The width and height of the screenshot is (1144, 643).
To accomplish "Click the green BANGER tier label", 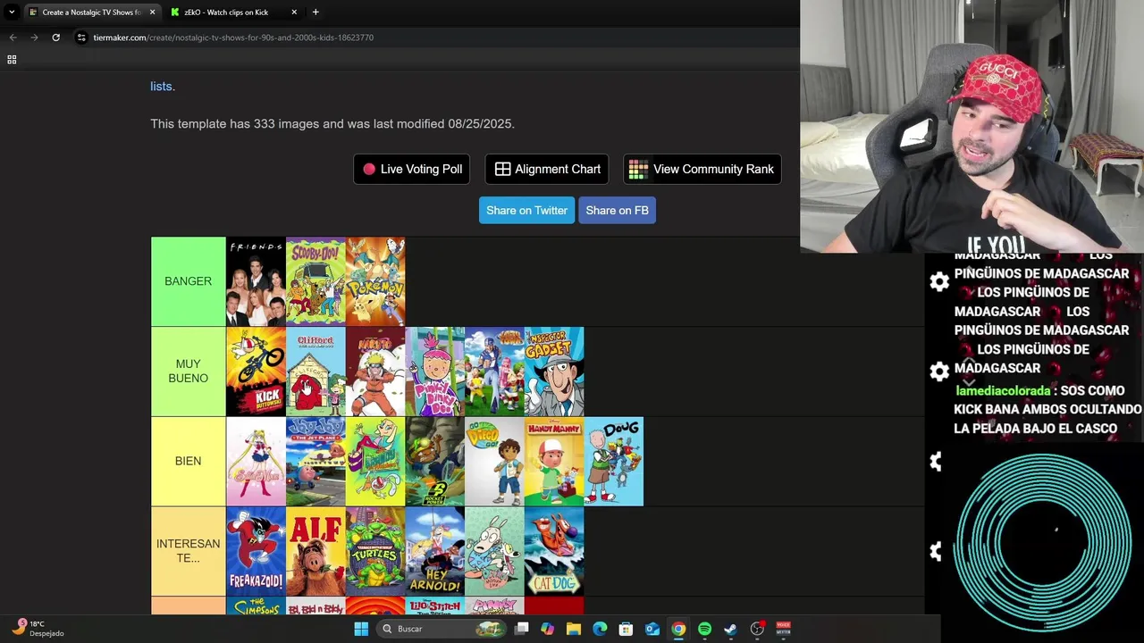I will tap(188, 281).
